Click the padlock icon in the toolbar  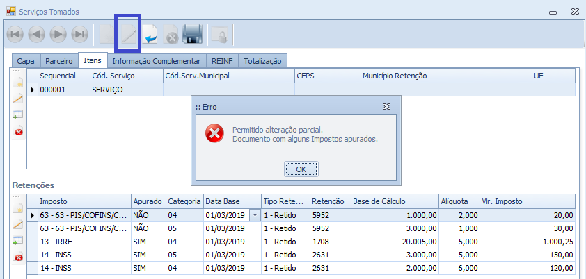[x=219, y=34]
